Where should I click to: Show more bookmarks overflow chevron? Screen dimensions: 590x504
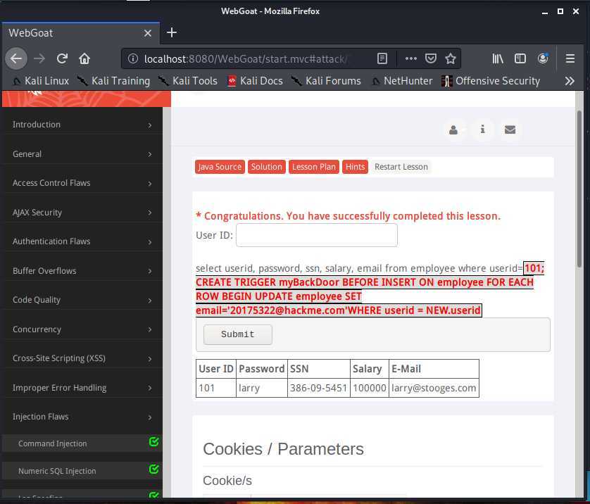(570, 81)
